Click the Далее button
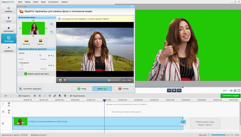The height and width of the screenshot is (137, 241). pos(102,89)
